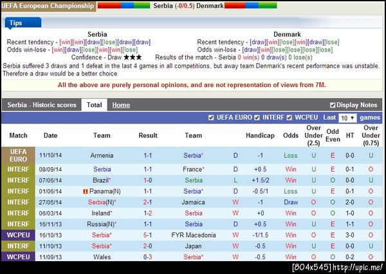Screen dimensions: 386x274
Task: Switch to the Home scores tab
Action: [121, 105]
